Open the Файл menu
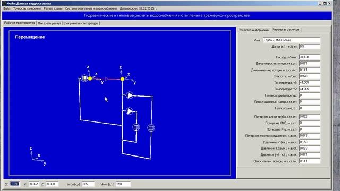This screenshot has height=191, width=340. tap(7, 8)
